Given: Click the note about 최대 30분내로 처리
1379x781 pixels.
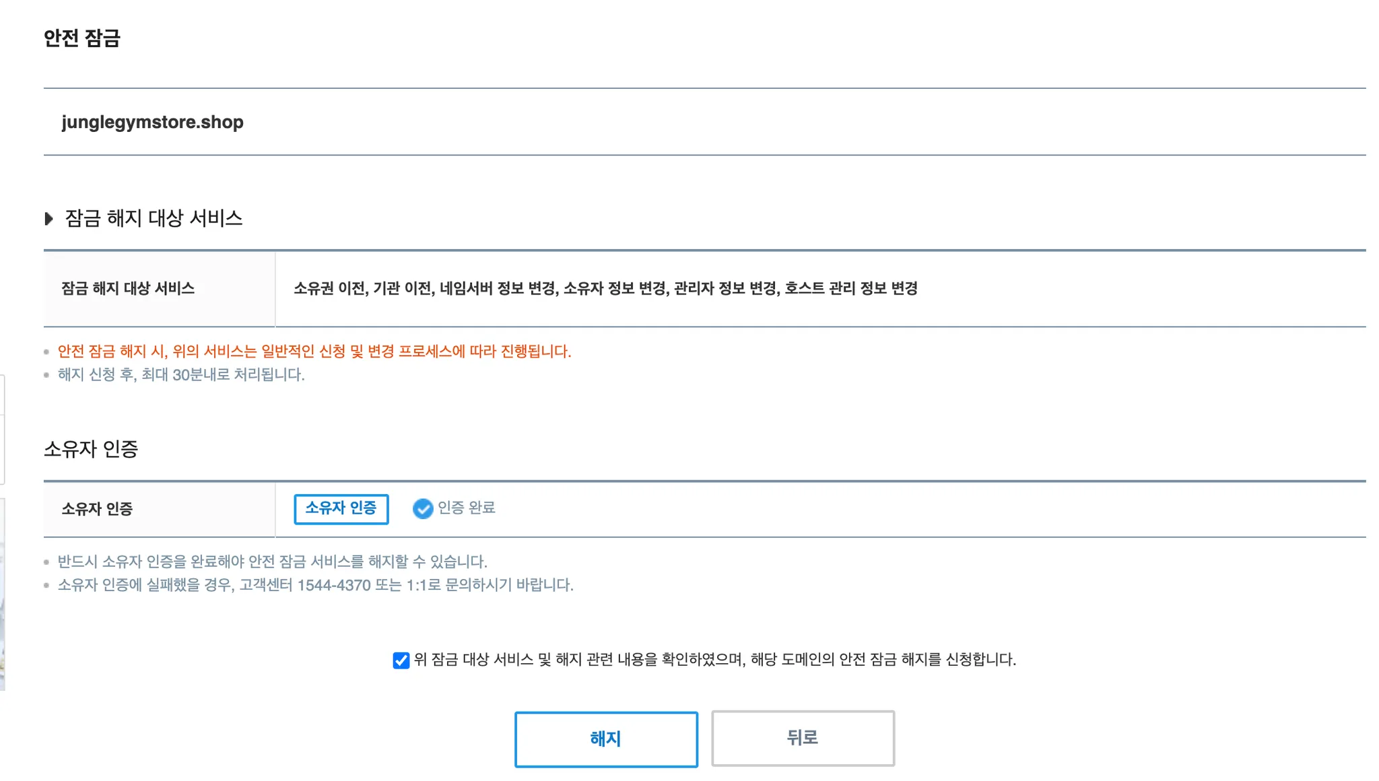Looking at the screenshot, I should click(x=181, y=375).
